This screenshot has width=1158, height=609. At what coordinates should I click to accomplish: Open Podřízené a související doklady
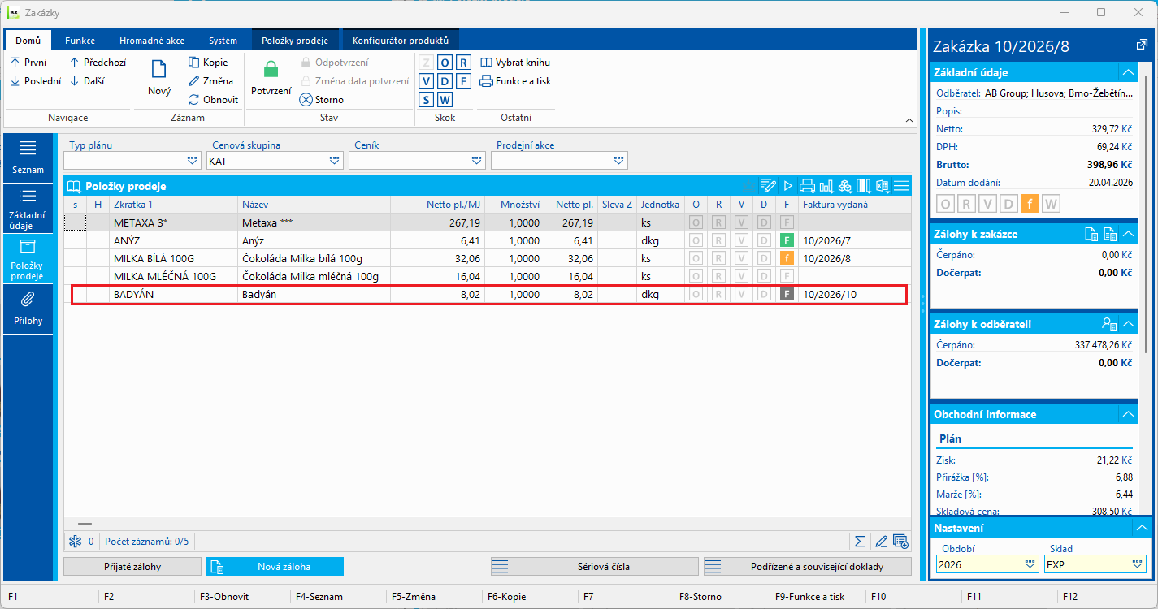pos(808,566)
